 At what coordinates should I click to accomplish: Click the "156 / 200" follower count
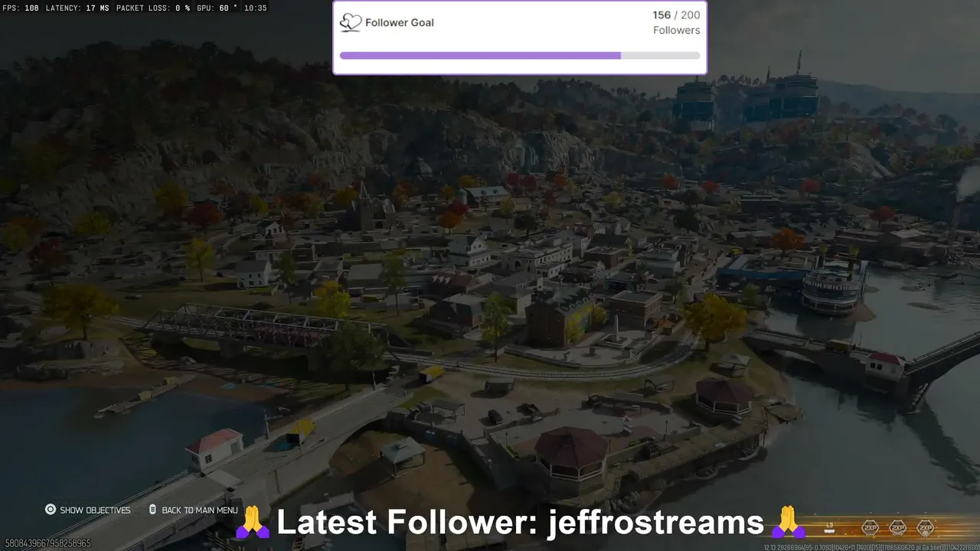point(676,15)
